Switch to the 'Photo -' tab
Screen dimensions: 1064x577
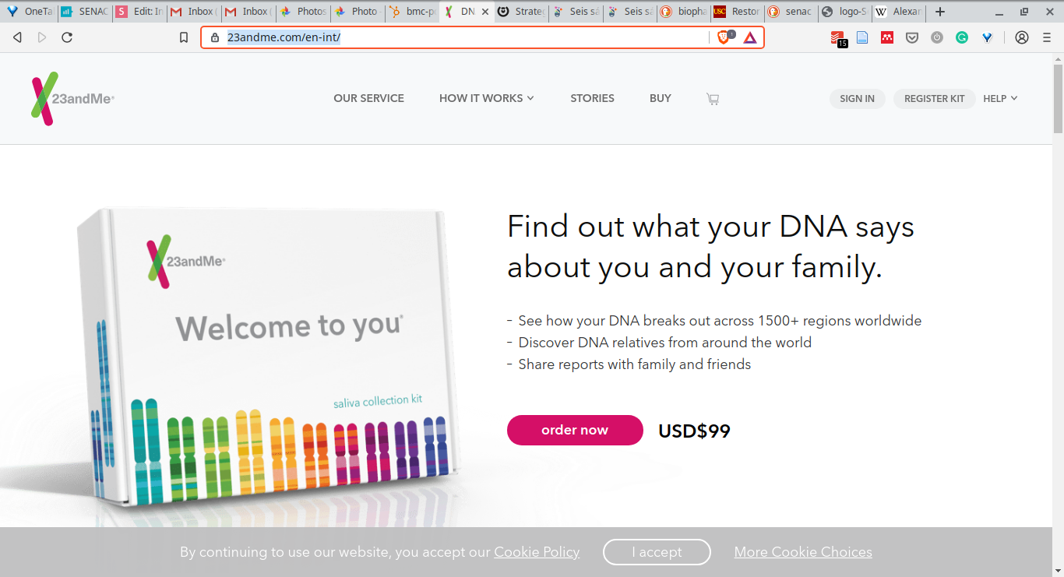(358, 12)
